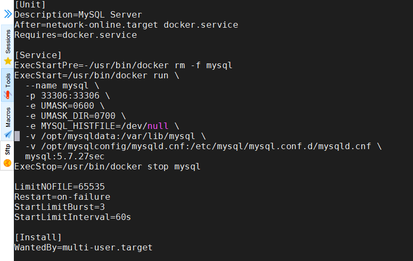Click the [Install] section header
Image resolution: width=413 pixels, height=261 pixels.
pos(38,237)
